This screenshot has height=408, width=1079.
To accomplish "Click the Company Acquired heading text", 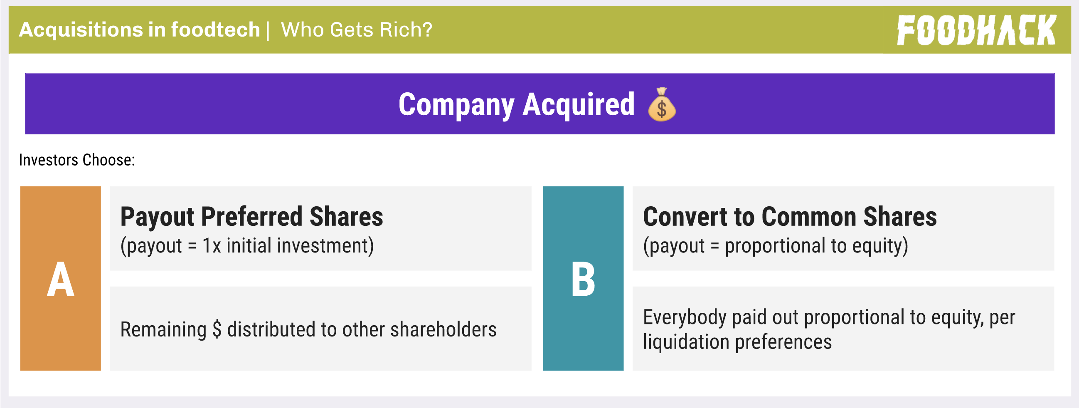I will click(517, 104).
